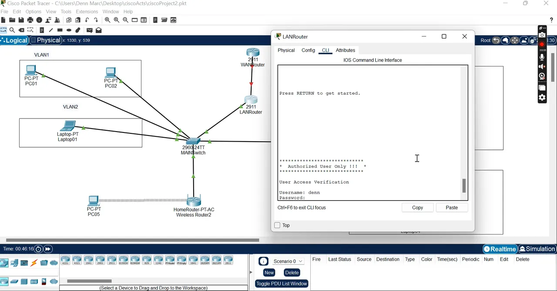Viewport: 557px width, 291px height.
Task: Click the LANRouter device on the workspace
Action: [251, 100]
